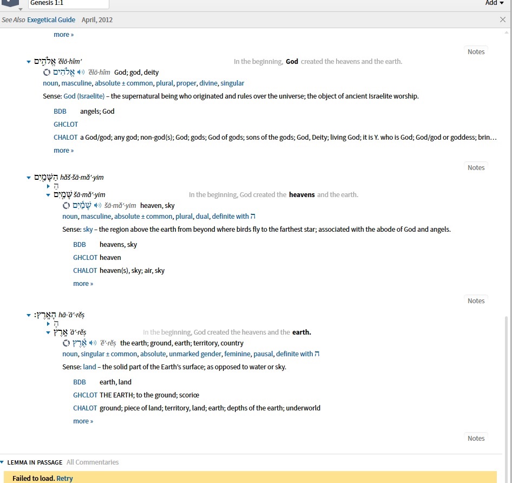Click the Hebrew lemma link אֱלֹהִים
The height and width of the screenshot is (483, 512).
(64, 72)
